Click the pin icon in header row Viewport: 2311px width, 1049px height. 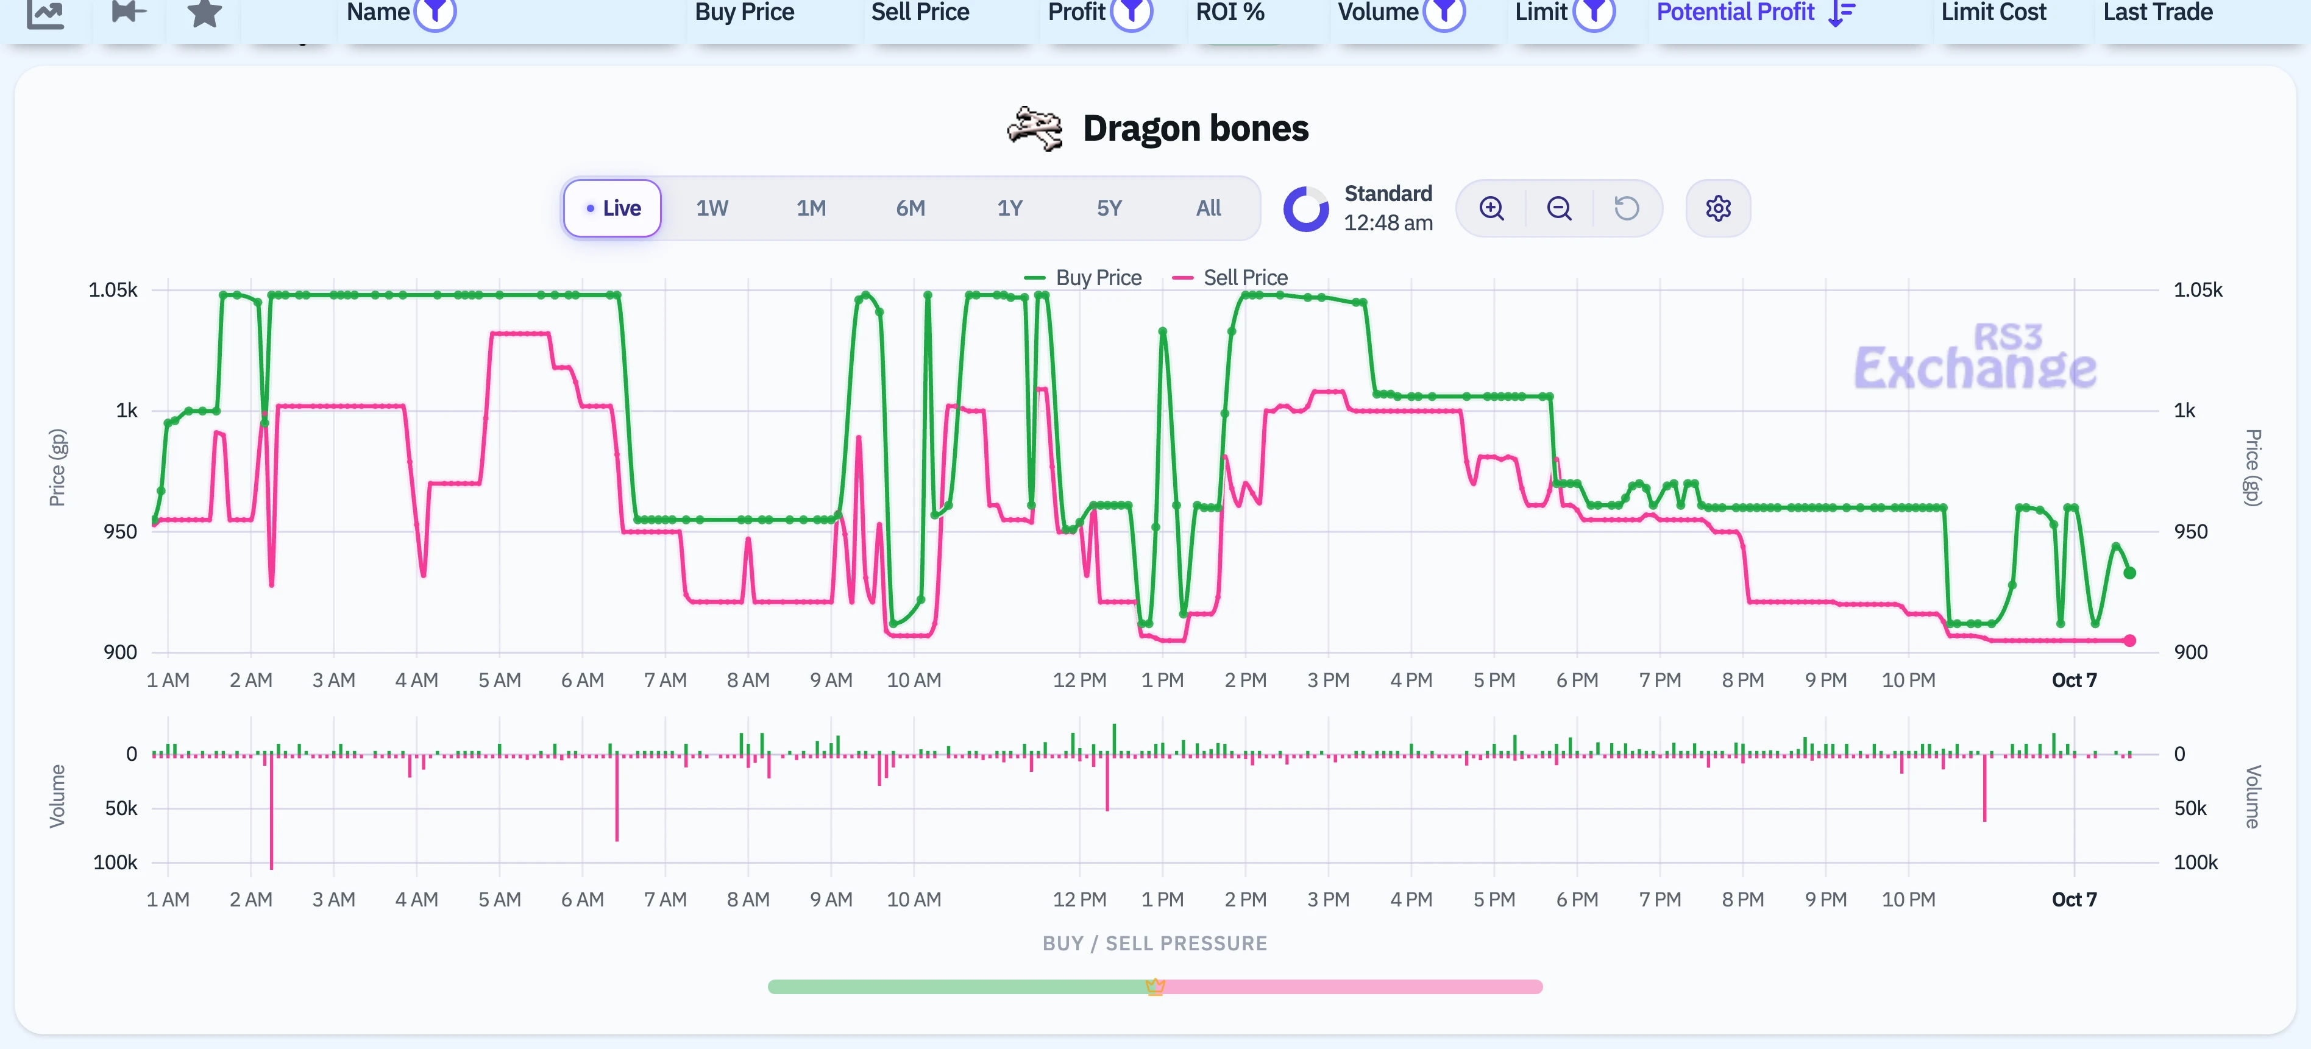[x=129, y=12]
